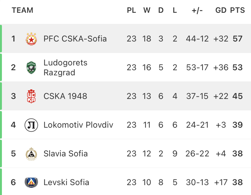Open the Levski Sofia team name

pos(66,182)
